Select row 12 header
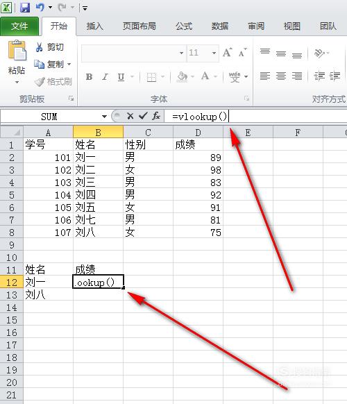This screenshot has width=347, height=404. pos(12,283)
